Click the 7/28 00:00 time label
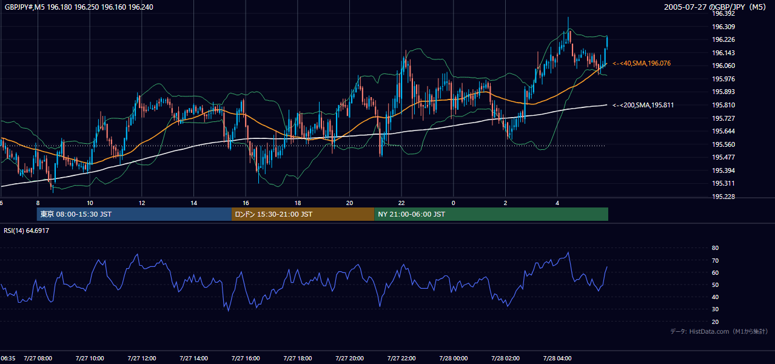This screenshot has width=775, height=364. (454, 358)
